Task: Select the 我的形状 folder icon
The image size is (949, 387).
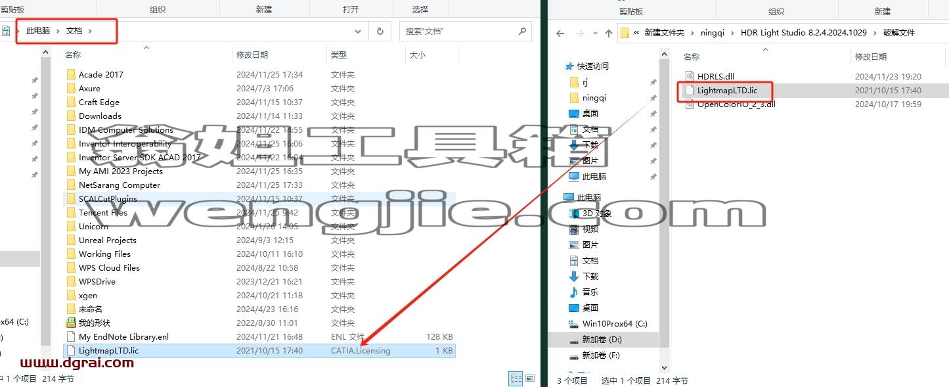Action: tap(71, 323)
